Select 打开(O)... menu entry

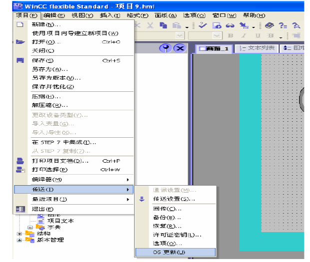pyautogui.click(x=74, y=42)
